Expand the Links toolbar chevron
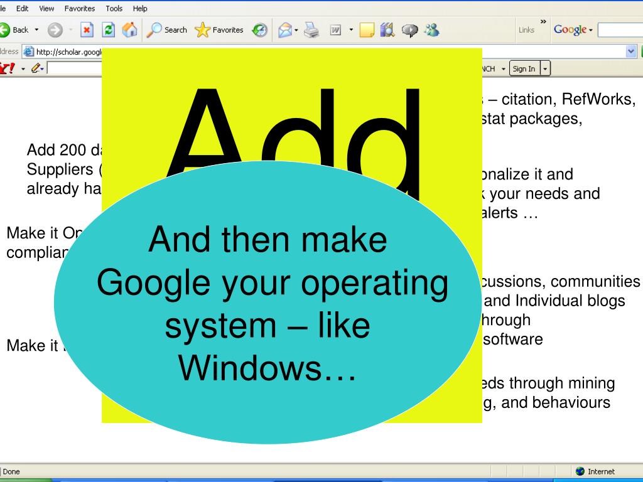Viewport: 643px width, 482px height. 543,22
